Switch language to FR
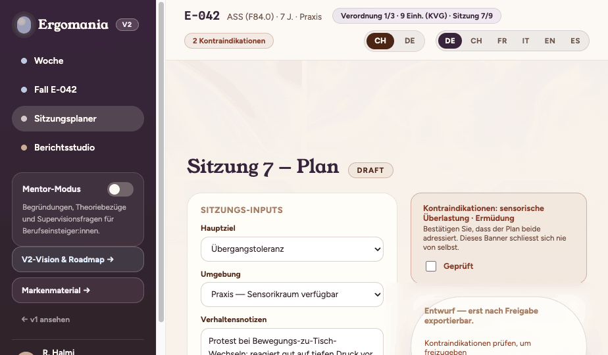 (502, 41)
